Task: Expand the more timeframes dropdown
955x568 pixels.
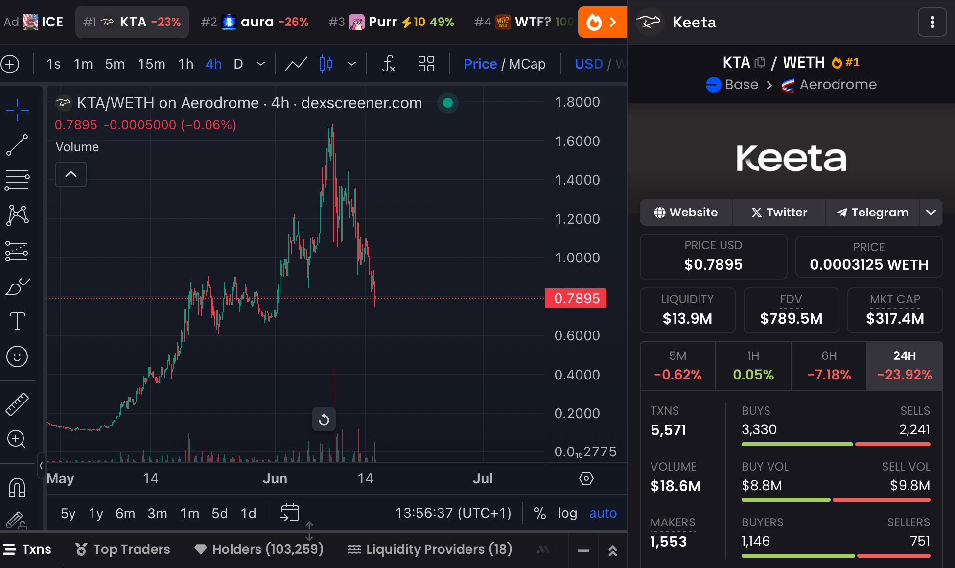Action: [x=261, y=64]
